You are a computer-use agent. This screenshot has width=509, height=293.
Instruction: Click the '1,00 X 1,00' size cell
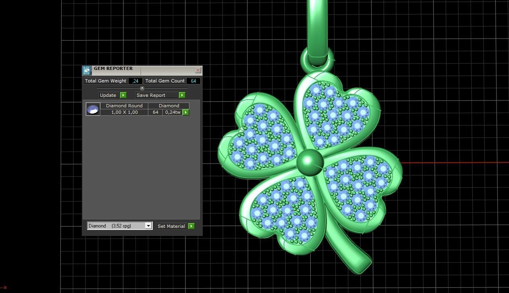click(x=124, y=112)
